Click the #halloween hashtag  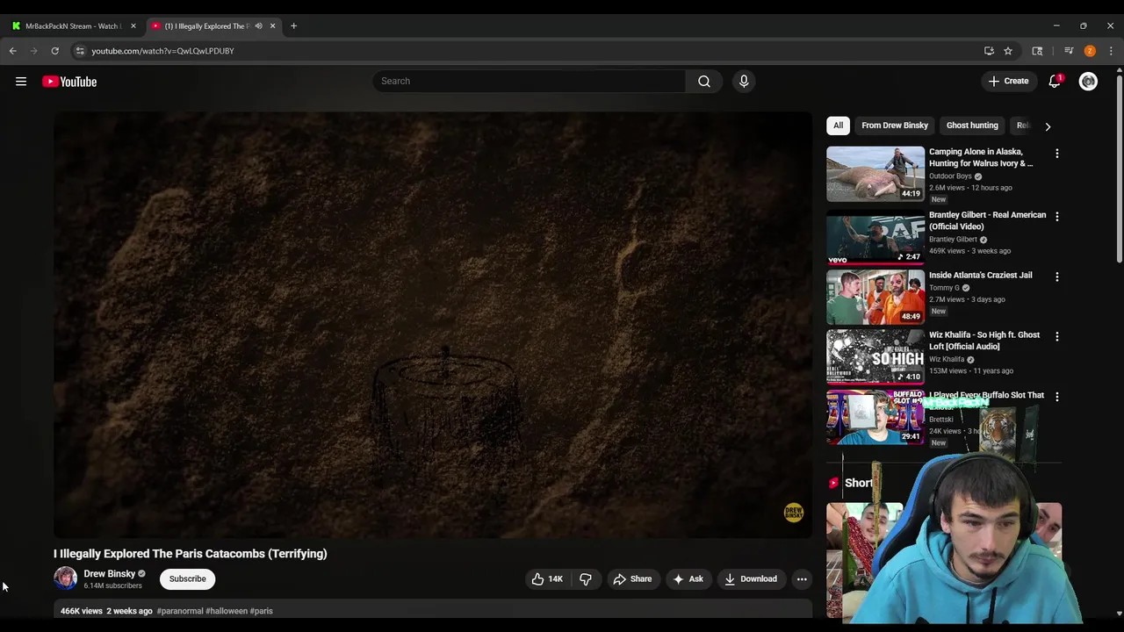(227, 611)
